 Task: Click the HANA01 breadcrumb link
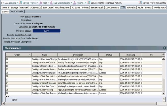81,3
